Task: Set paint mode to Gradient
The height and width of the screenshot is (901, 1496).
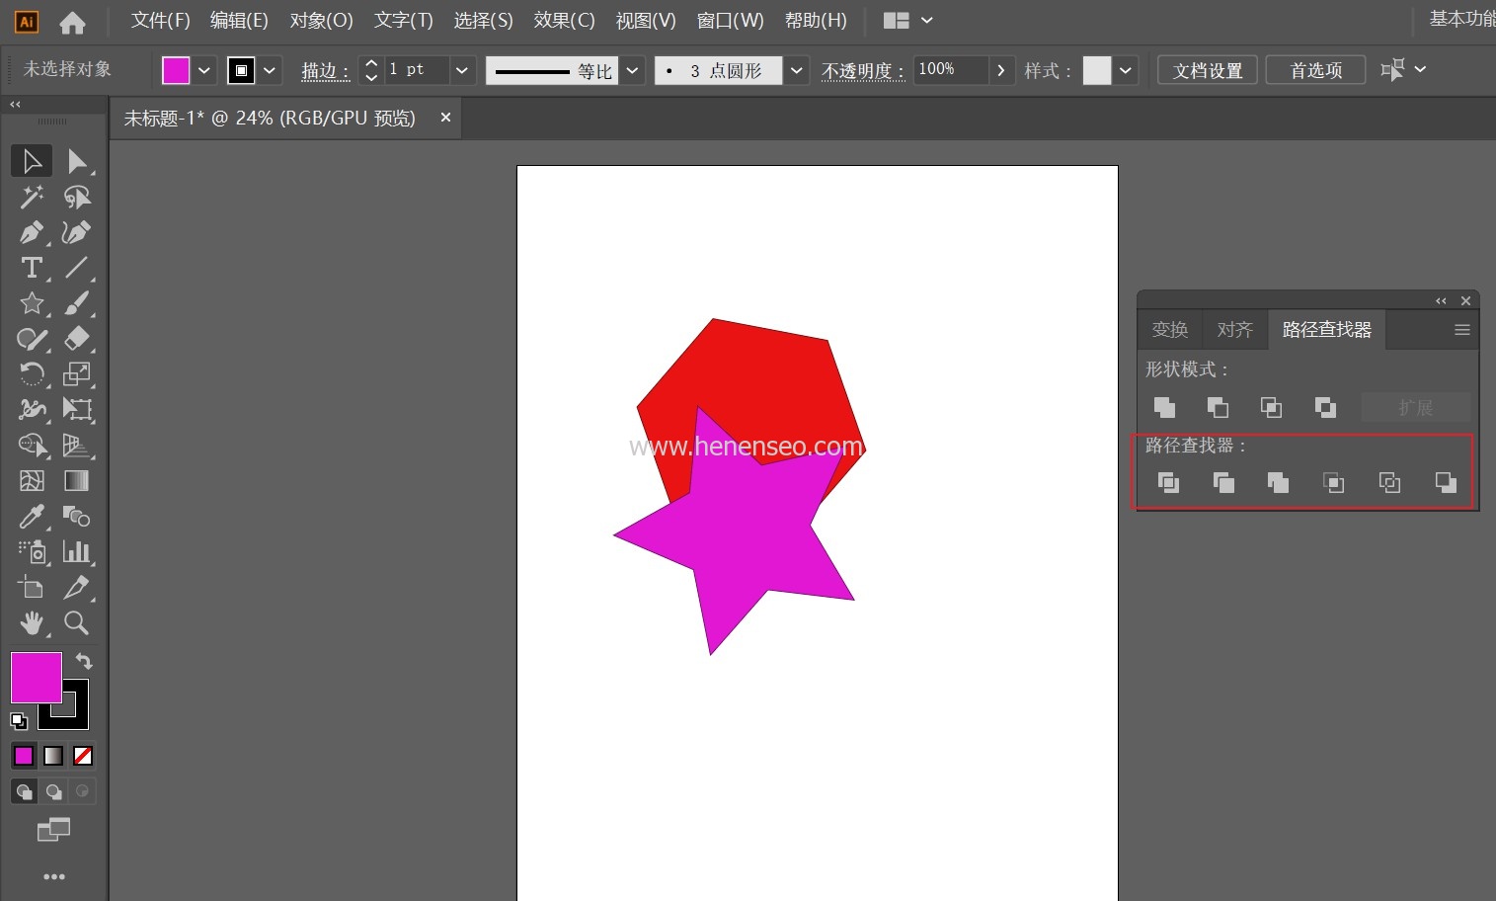Action: click(x=53, y=756)
